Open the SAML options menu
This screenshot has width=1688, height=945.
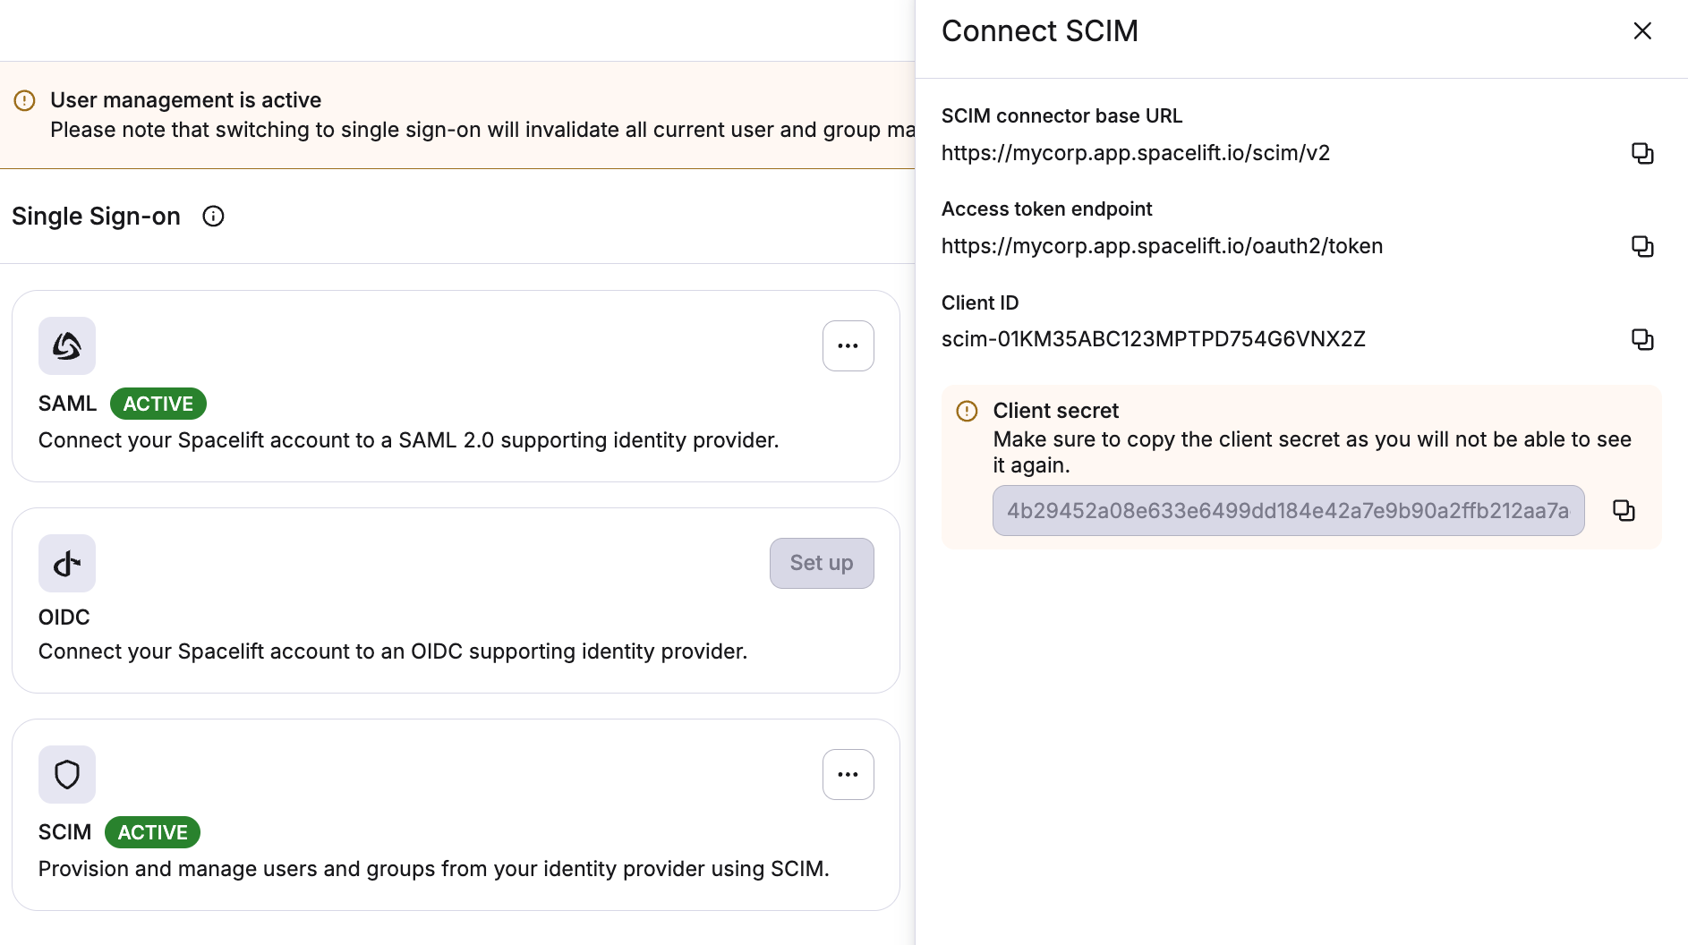coord(848,345)
